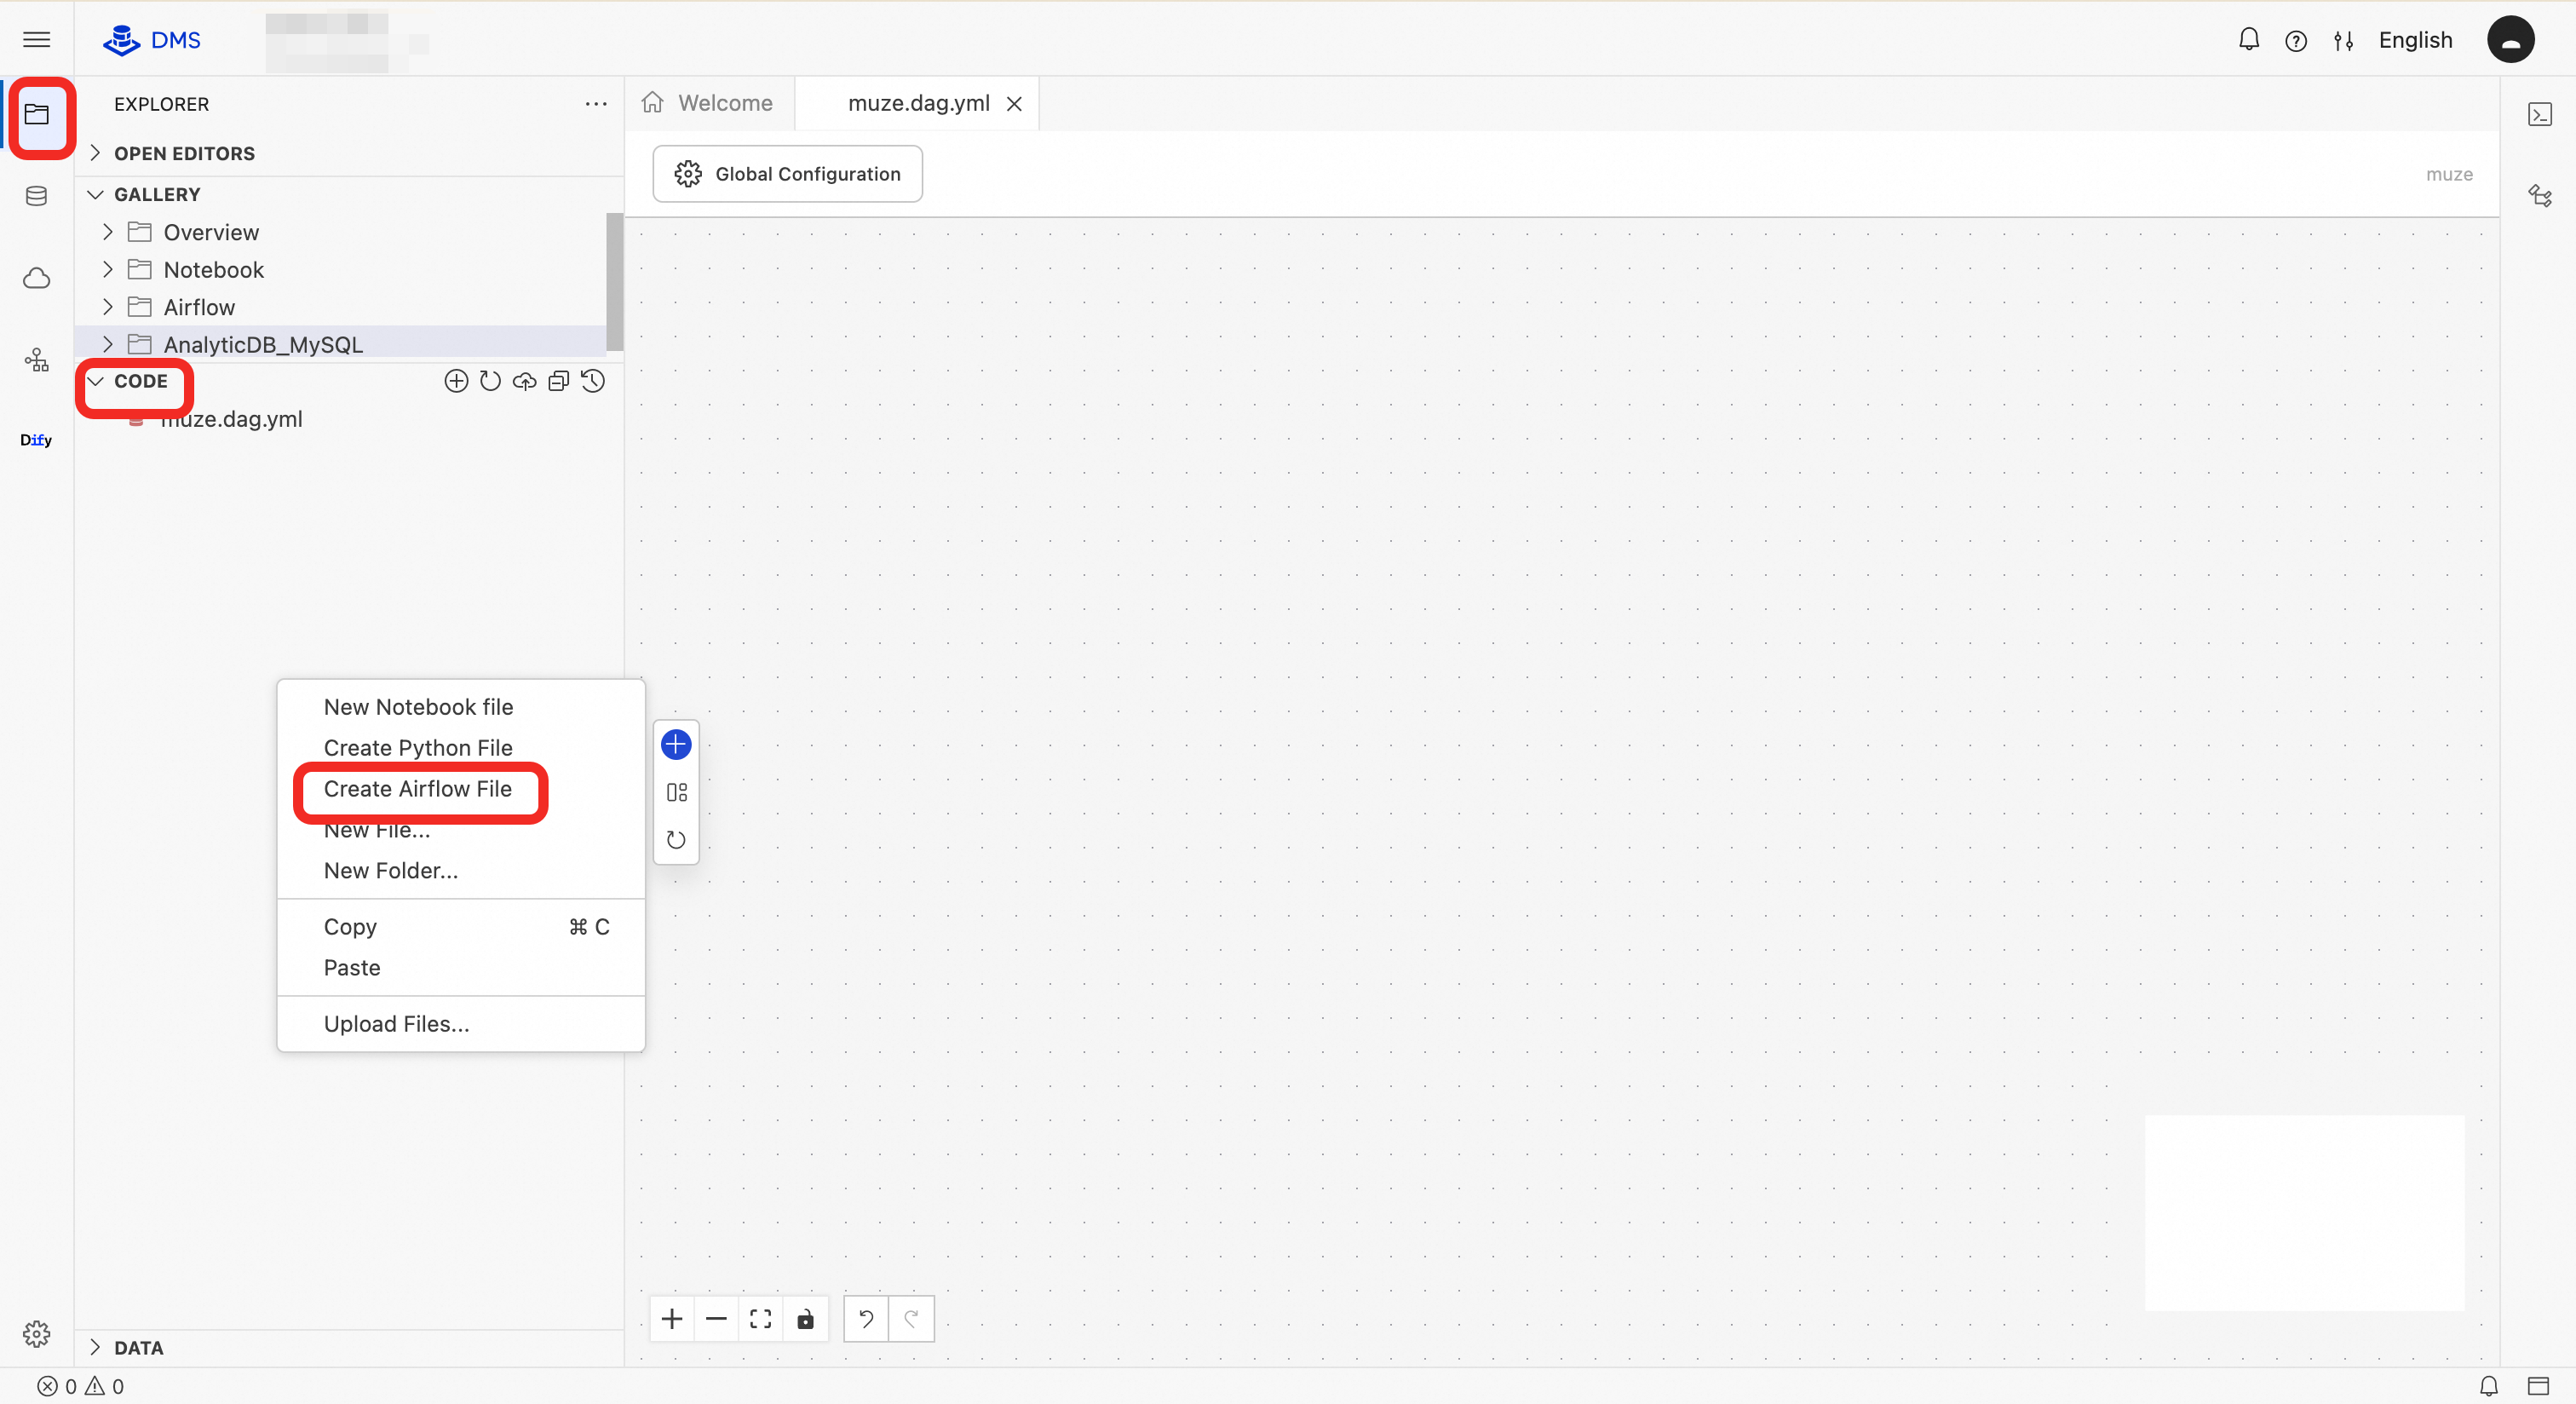Open the terminal panel icon on right
The image size is (2576, 1404).
point(2540,114)
